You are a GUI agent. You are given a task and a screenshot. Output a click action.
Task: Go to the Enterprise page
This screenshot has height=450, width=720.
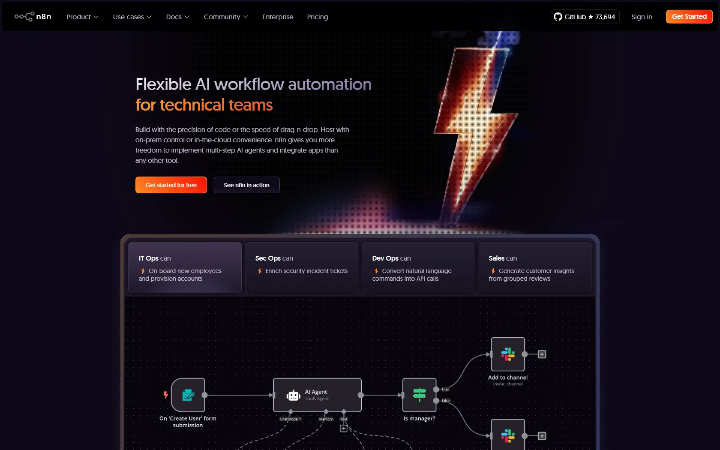pos(278,17)
